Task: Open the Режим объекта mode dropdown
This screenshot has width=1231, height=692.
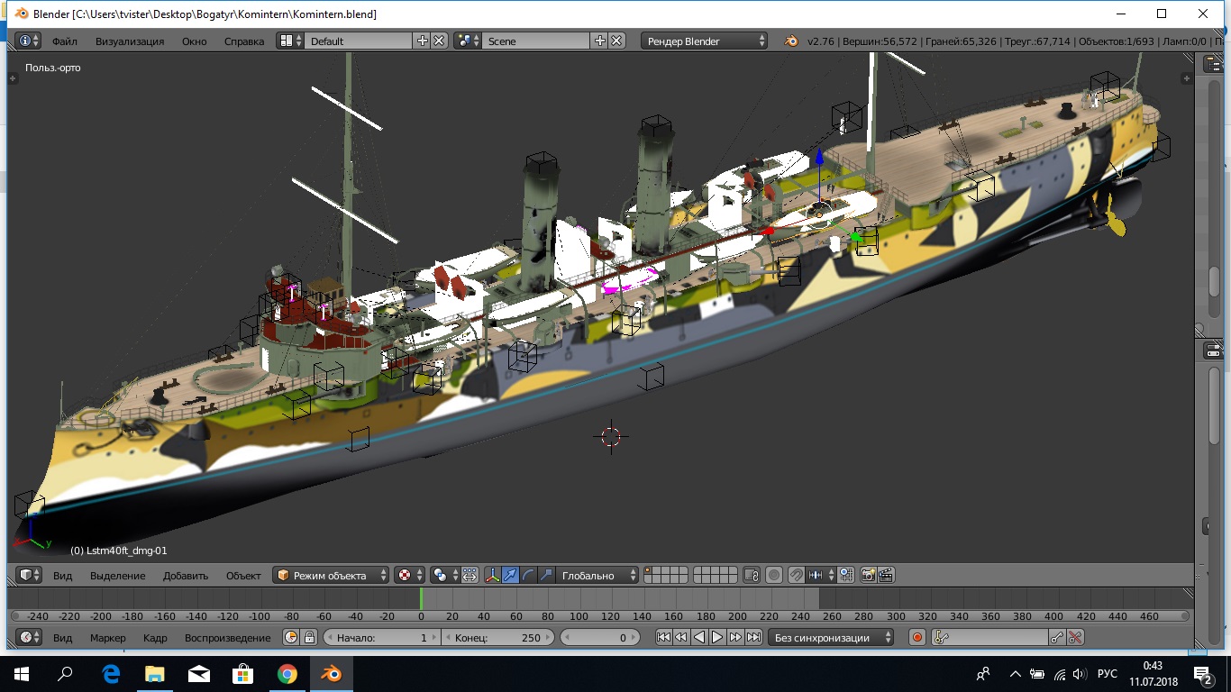Action: pyautogui.click(x=332, y=575)
